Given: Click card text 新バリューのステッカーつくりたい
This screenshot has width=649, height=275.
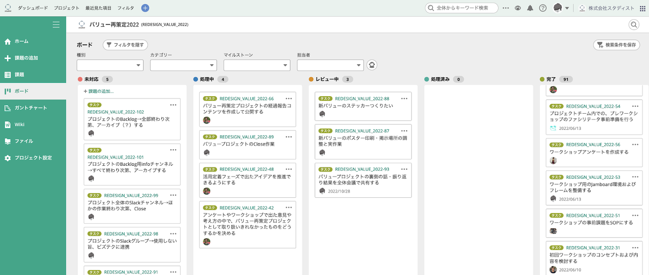Looking at the screenshot, I should 356,106.
